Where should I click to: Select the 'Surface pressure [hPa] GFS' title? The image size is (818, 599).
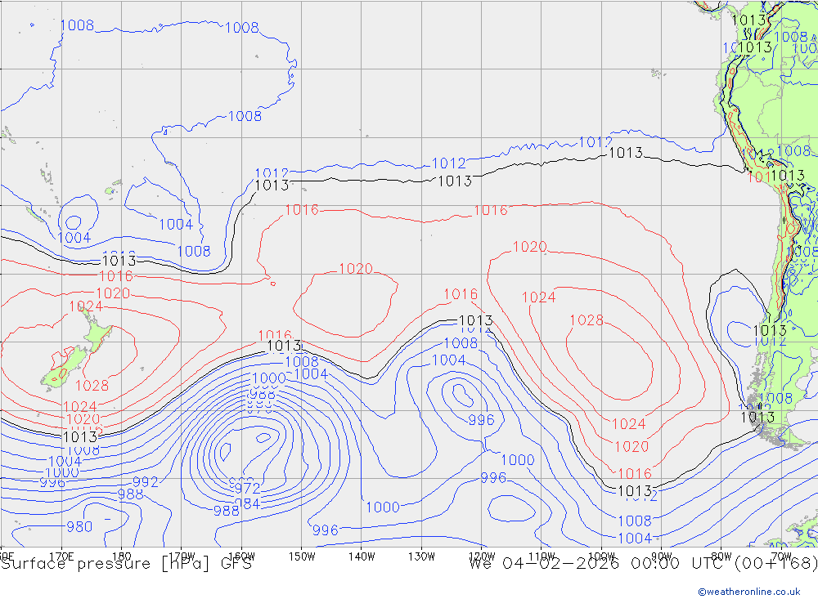point(126,564)
